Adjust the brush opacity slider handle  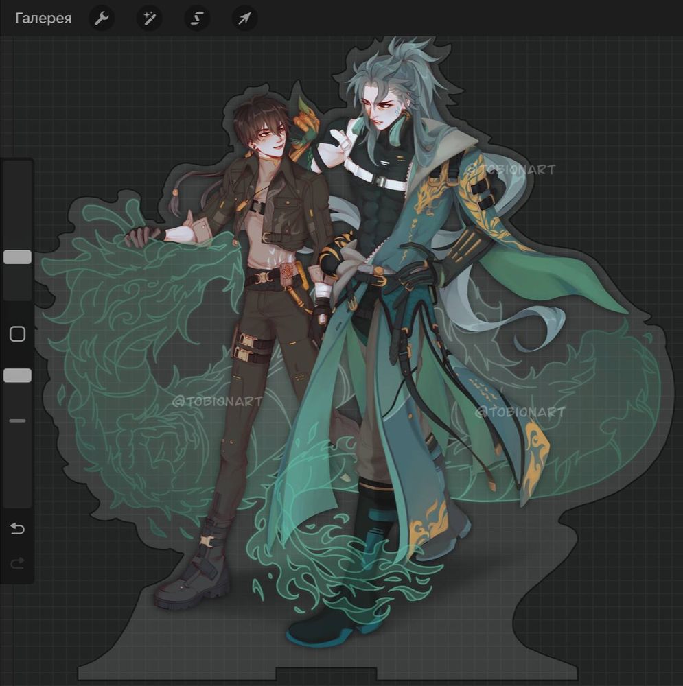coord(18,375)
